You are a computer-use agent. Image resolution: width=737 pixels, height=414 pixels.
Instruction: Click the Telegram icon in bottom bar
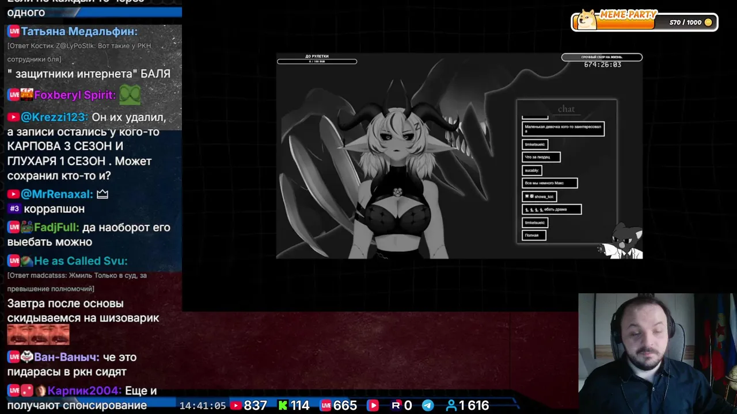(x=428, y=405)
